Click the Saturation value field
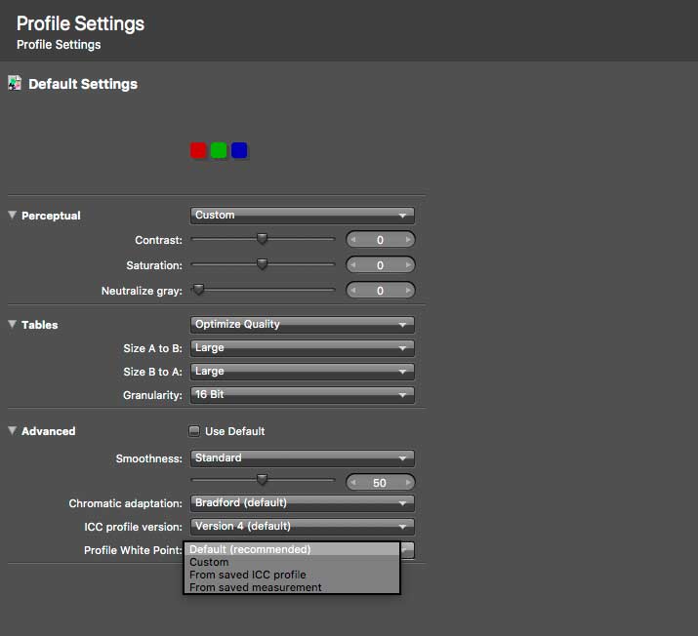The image size is (698, 636). click(x=380, y=265)
